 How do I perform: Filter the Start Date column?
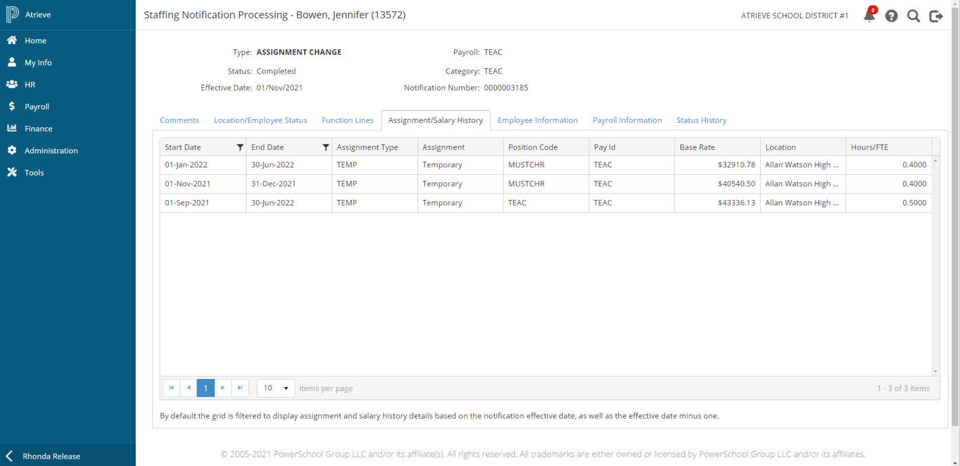(240, 147)
